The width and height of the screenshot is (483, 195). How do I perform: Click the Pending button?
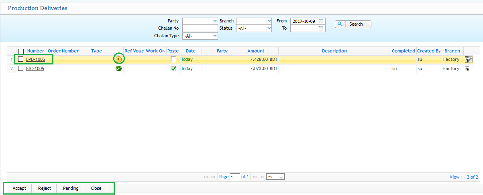71,188
